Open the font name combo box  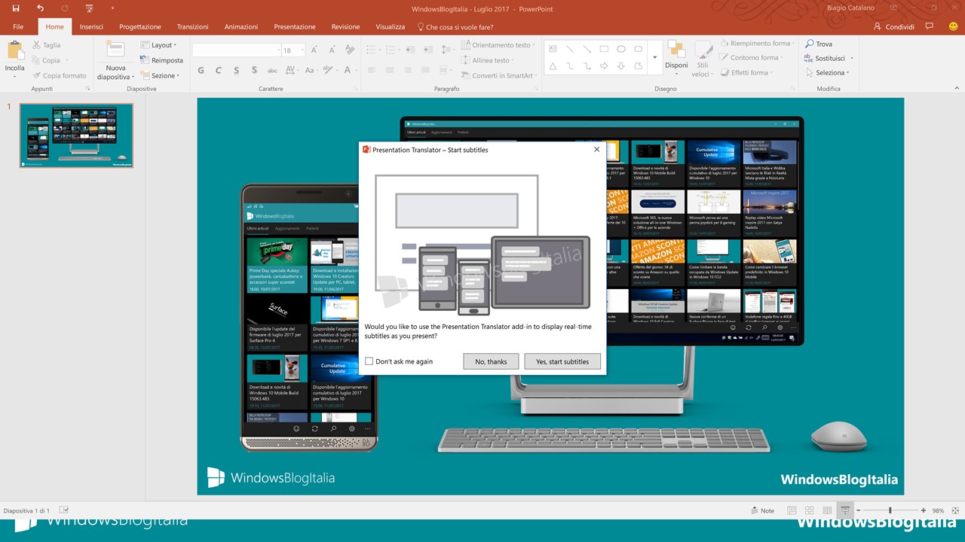pyautogui.click(x=237, y=50)
